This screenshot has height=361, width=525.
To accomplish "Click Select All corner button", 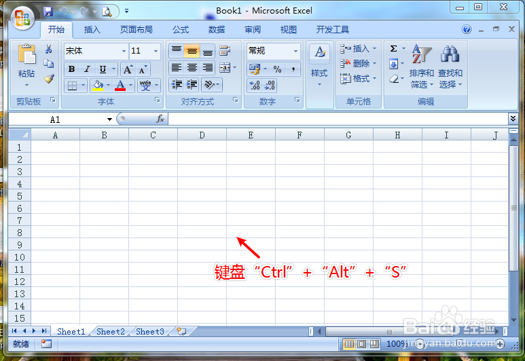I will coord(20,135).
